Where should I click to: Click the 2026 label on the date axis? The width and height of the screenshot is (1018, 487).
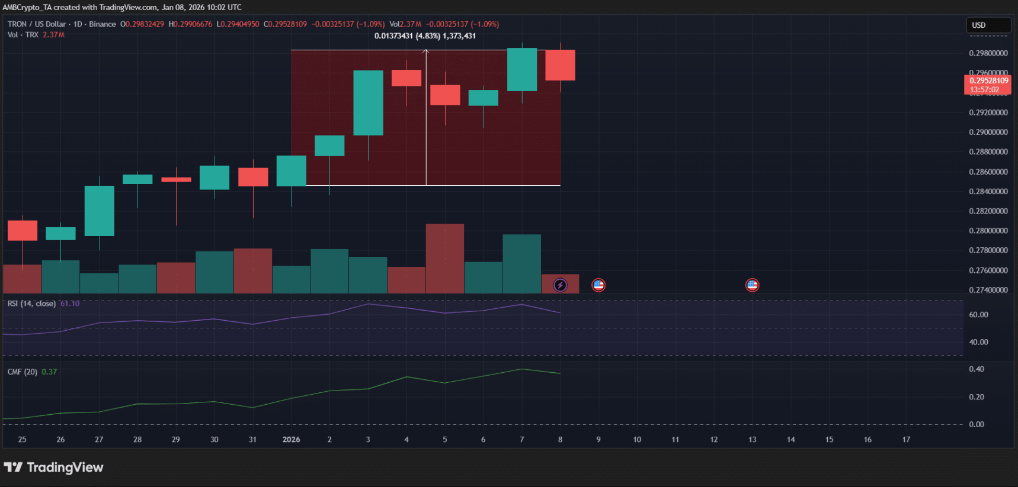(x=291, y=440)
